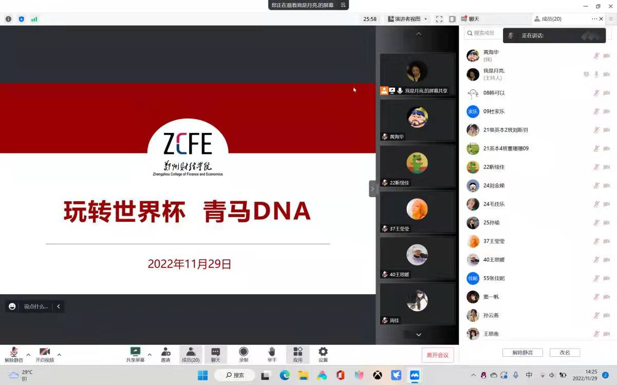Screen dimensions: 617x385
Task: Open the Office app on the taskbar
Action: (340, 375)
